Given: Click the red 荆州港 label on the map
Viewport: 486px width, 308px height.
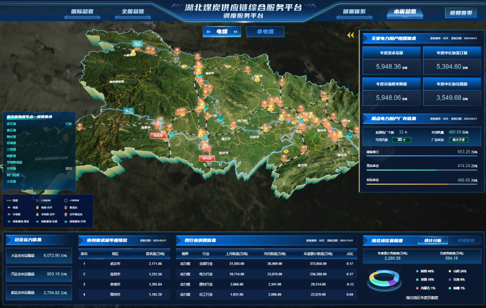Looking at the screenshot, I should (207, 158).
